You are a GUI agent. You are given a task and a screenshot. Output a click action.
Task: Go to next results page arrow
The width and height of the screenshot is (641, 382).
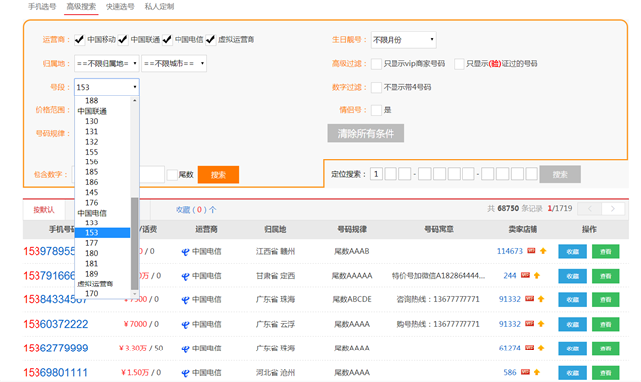tap(612, 209)
